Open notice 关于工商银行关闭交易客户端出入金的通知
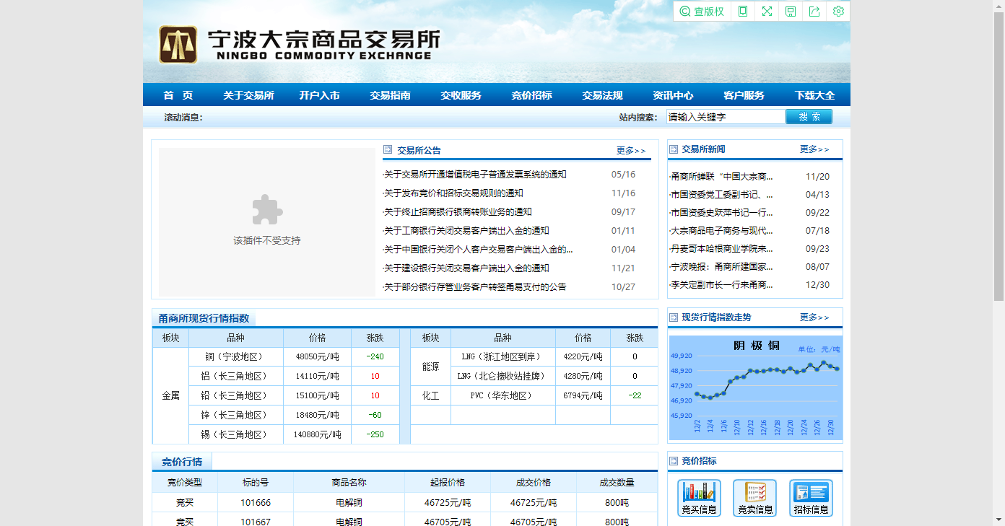 (x=466, y=231)
